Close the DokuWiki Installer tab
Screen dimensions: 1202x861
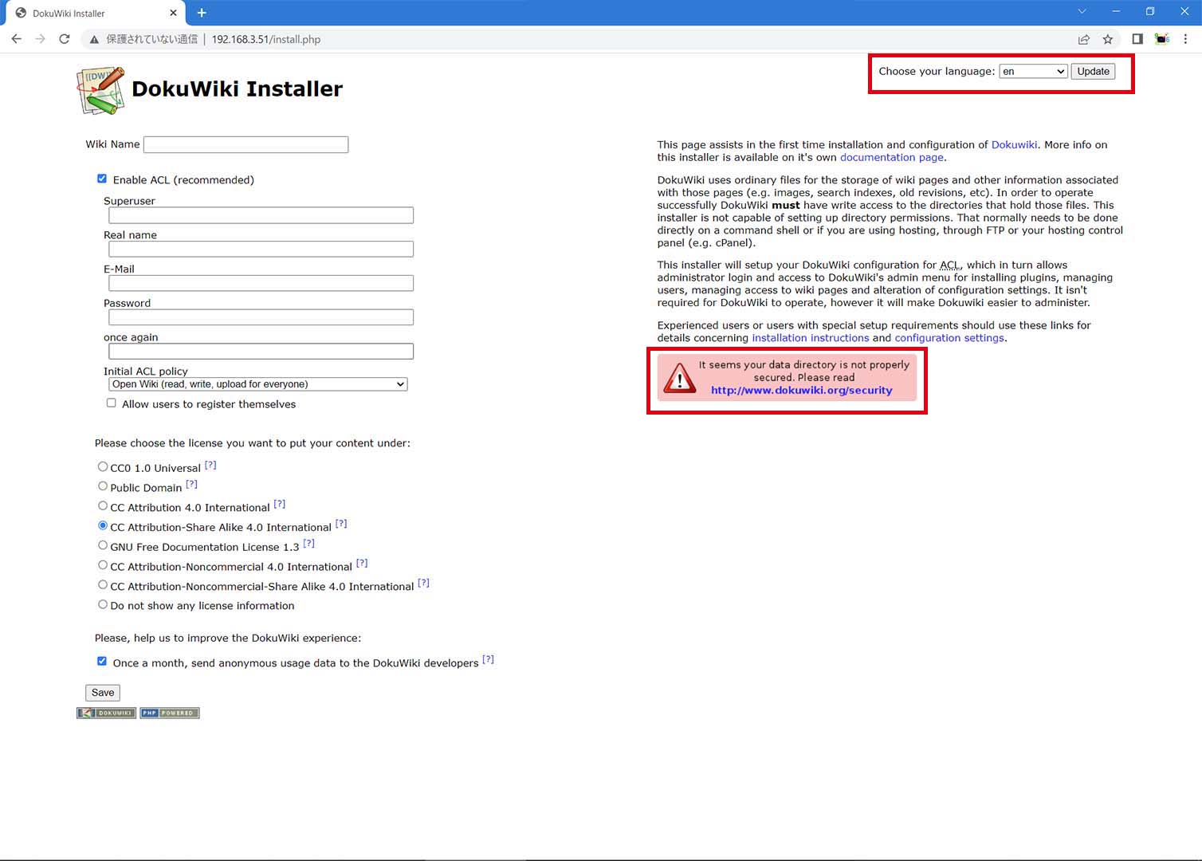pos(173,13)
